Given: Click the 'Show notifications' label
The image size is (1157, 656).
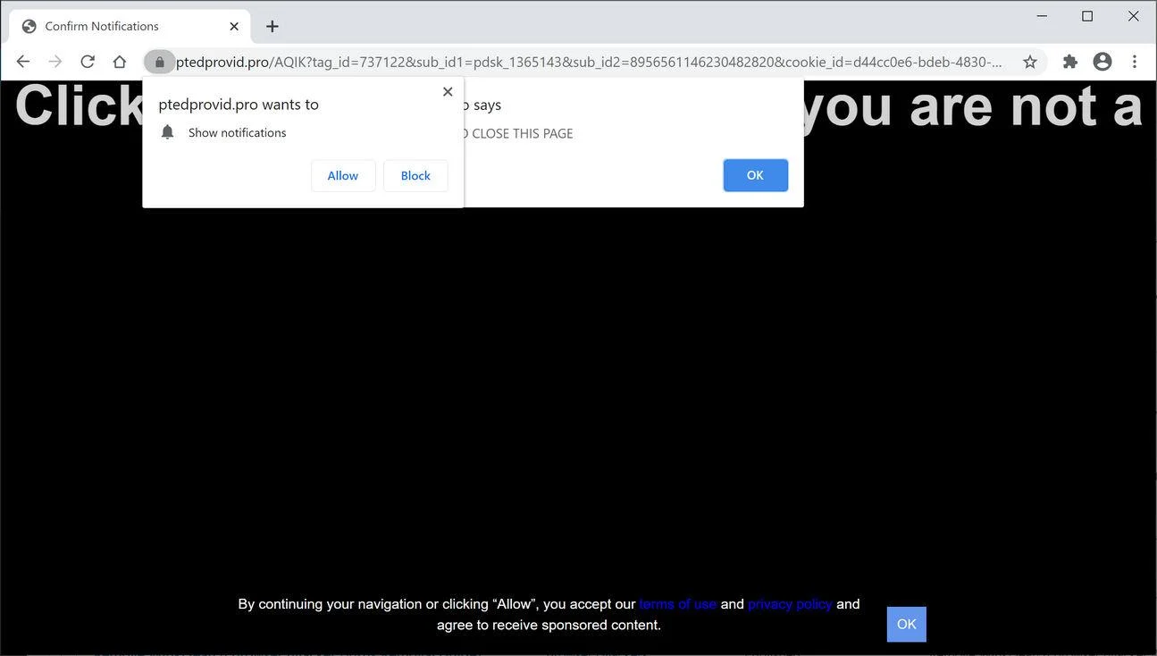Looking at the screenshot, I should pos(238,132).
